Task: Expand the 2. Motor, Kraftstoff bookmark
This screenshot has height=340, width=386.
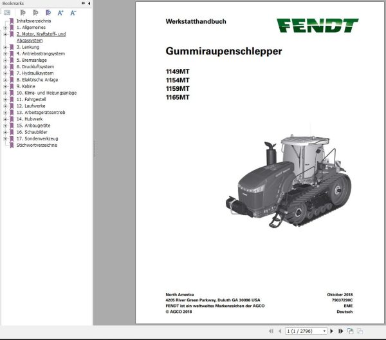Action: point(5,34)
